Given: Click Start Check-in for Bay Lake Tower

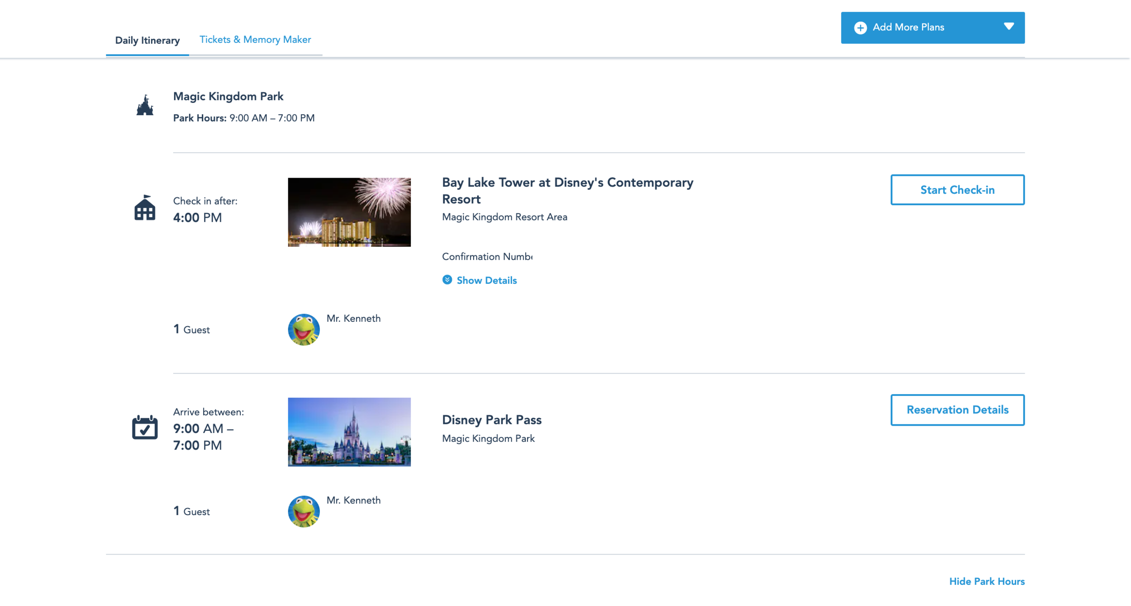Looking at the screenshot, I should tap(957, 190).
